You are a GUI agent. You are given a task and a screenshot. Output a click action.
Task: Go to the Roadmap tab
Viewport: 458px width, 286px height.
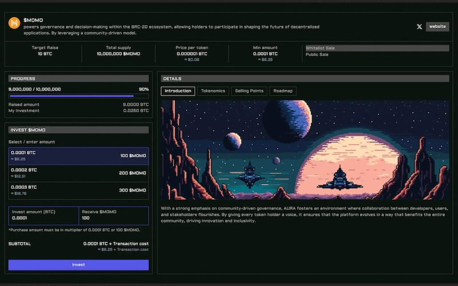pyautogui.click(x=283, y=91)
